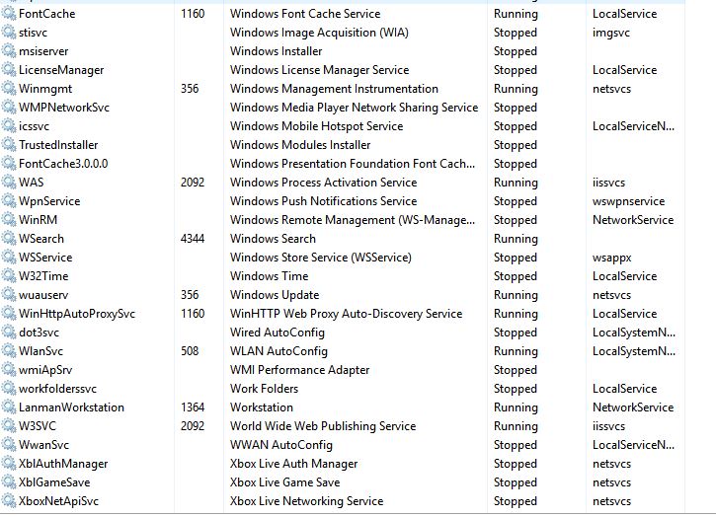Select the LicenseManager service name
This screenshot has height=518, width=716.
61,70
